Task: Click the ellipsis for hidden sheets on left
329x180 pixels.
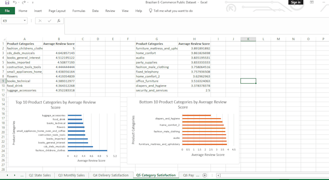Action: click(22, 175)
